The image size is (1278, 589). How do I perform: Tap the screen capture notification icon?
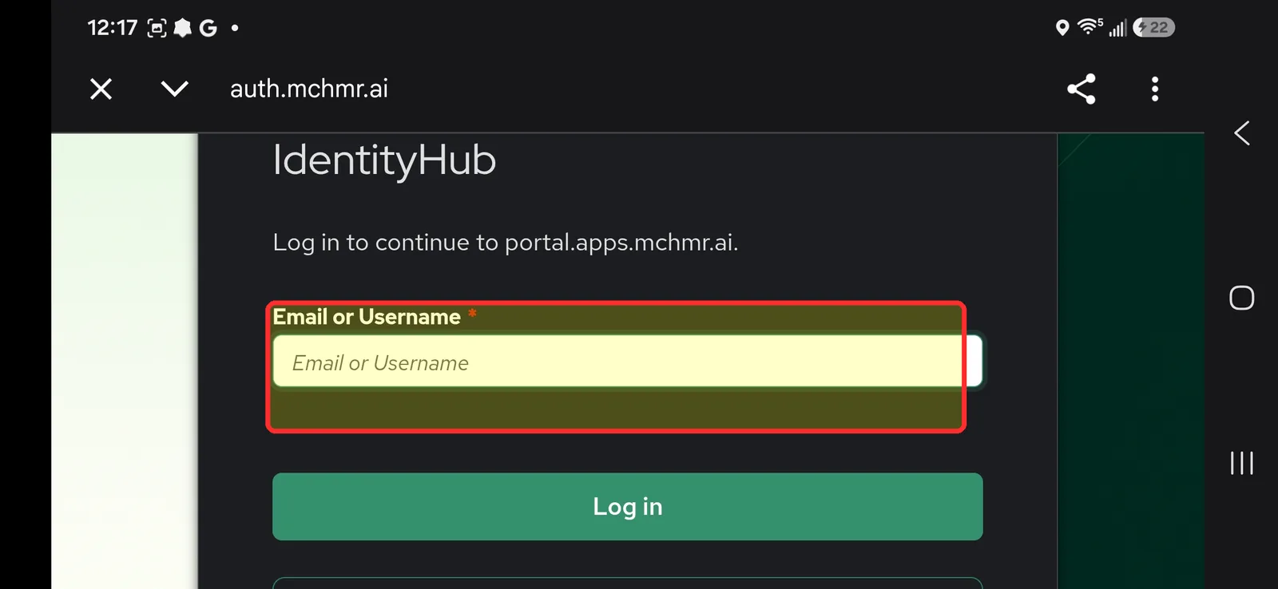[x=157, y=28]
